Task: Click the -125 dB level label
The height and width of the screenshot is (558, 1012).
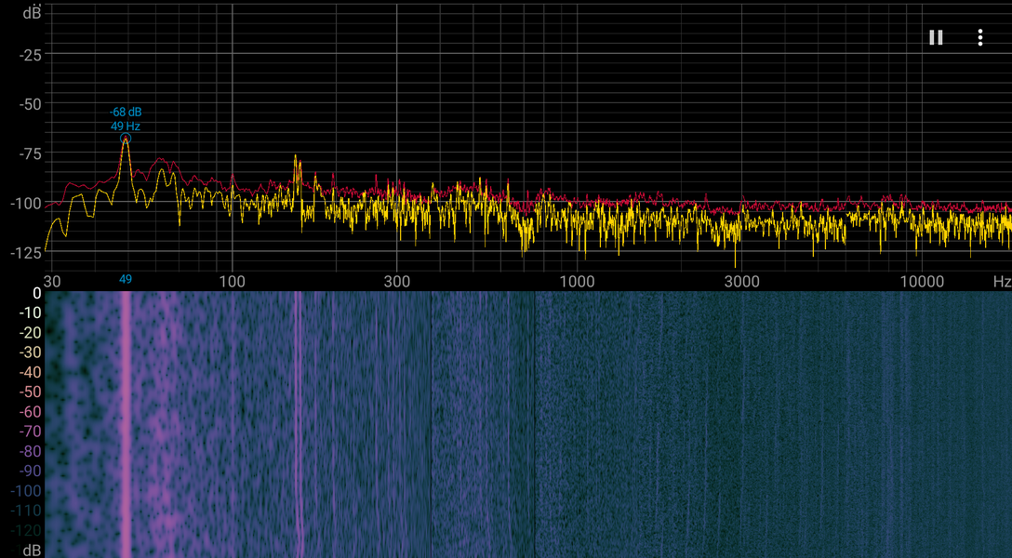Action: (26, 253)
